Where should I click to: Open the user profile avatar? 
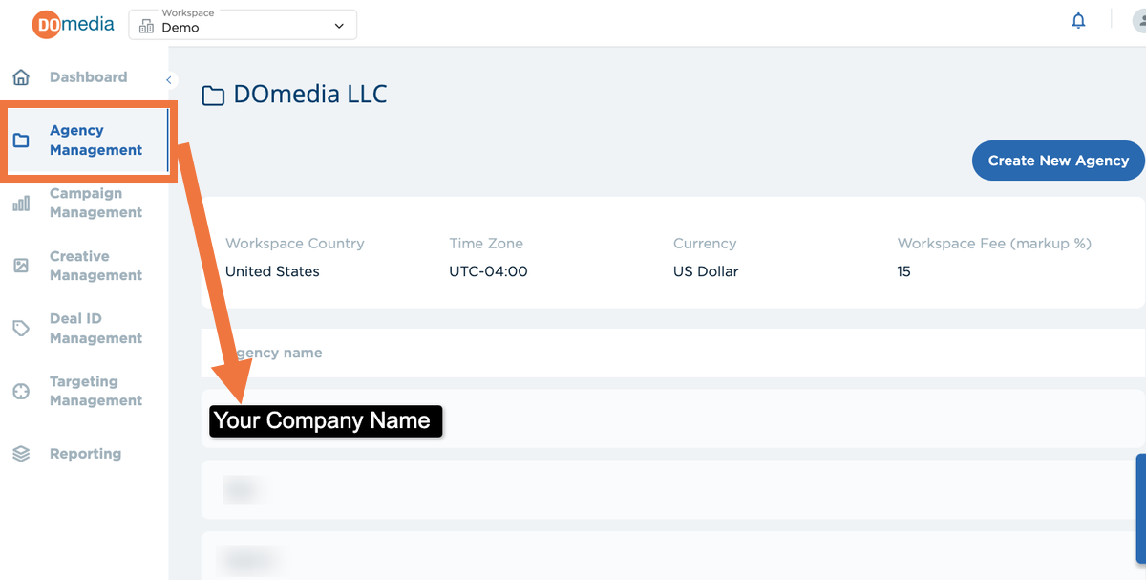[1137, 21]
